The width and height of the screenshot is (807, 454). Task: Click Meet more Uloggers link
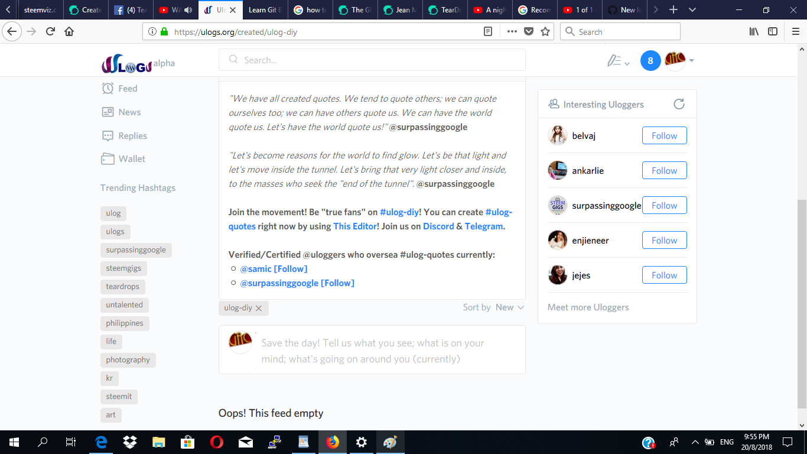pos(588,307)
